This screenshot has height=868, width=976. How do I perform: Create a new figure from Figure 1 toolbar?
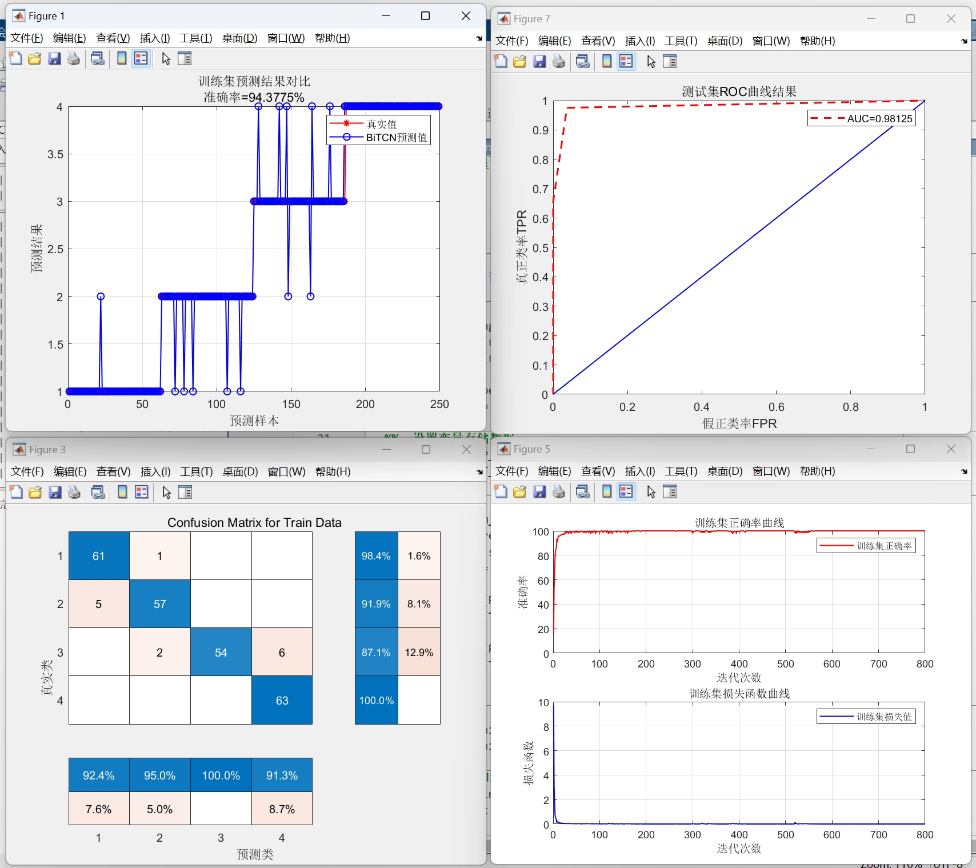click(x=15, y=58)
